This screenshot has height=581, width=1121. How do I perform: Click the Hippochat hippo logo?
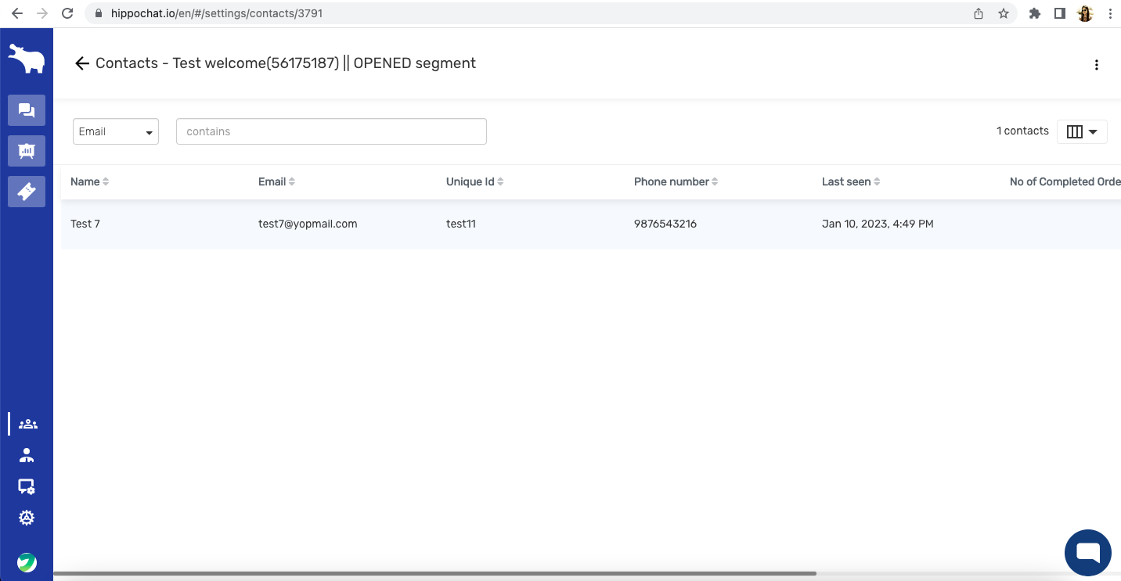(x=27, y=59)
